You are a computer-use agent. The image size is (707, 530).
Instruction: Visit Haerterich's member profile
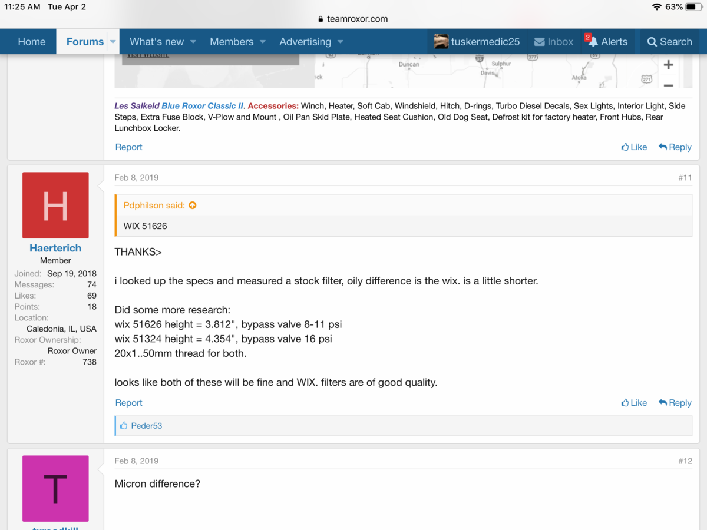point(55,248)
